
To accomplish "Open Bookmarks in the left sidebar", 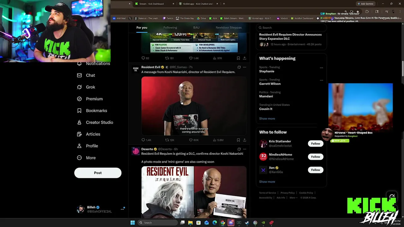I will 92,111.
